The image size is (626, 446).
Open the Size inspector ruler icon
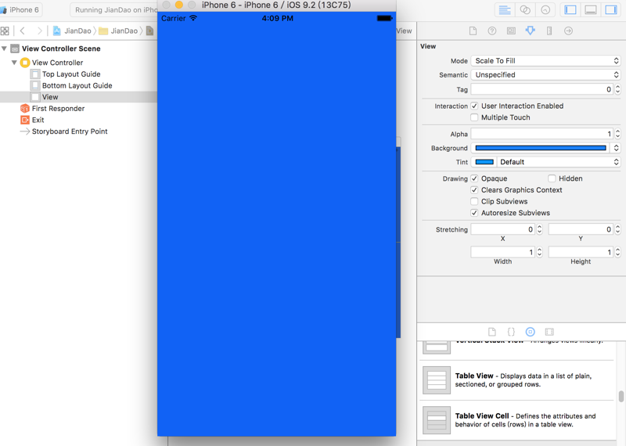[549, 31]
